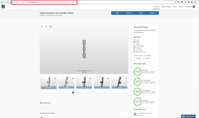Open the red Opera extension icon

pos(179,2)
